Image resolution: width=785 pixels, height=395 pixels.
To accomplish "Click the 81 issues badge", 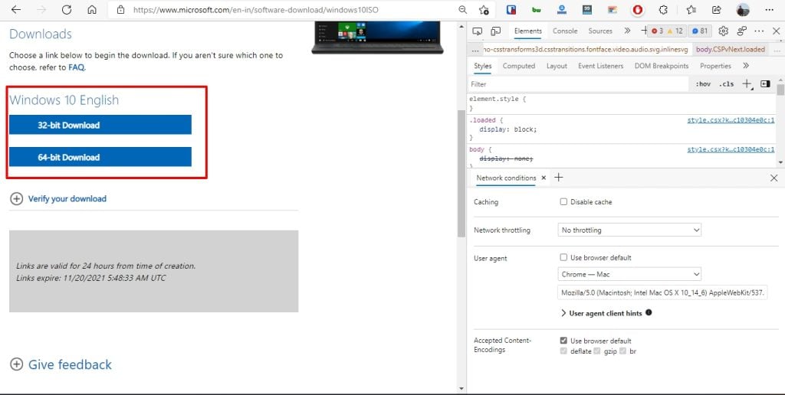I will click(x=700, y=31).
